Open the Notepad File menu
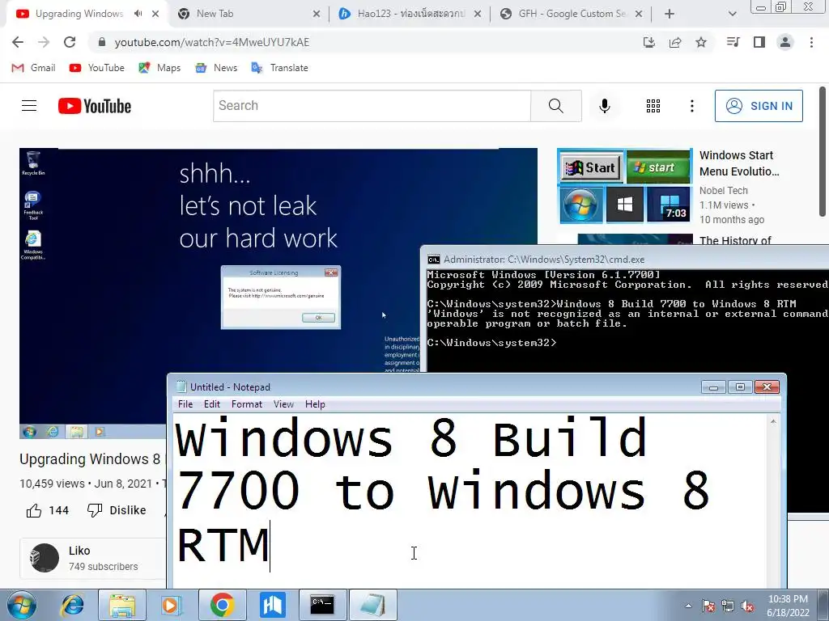The height and width of the screenshot is (621, 829). [185, 404]
